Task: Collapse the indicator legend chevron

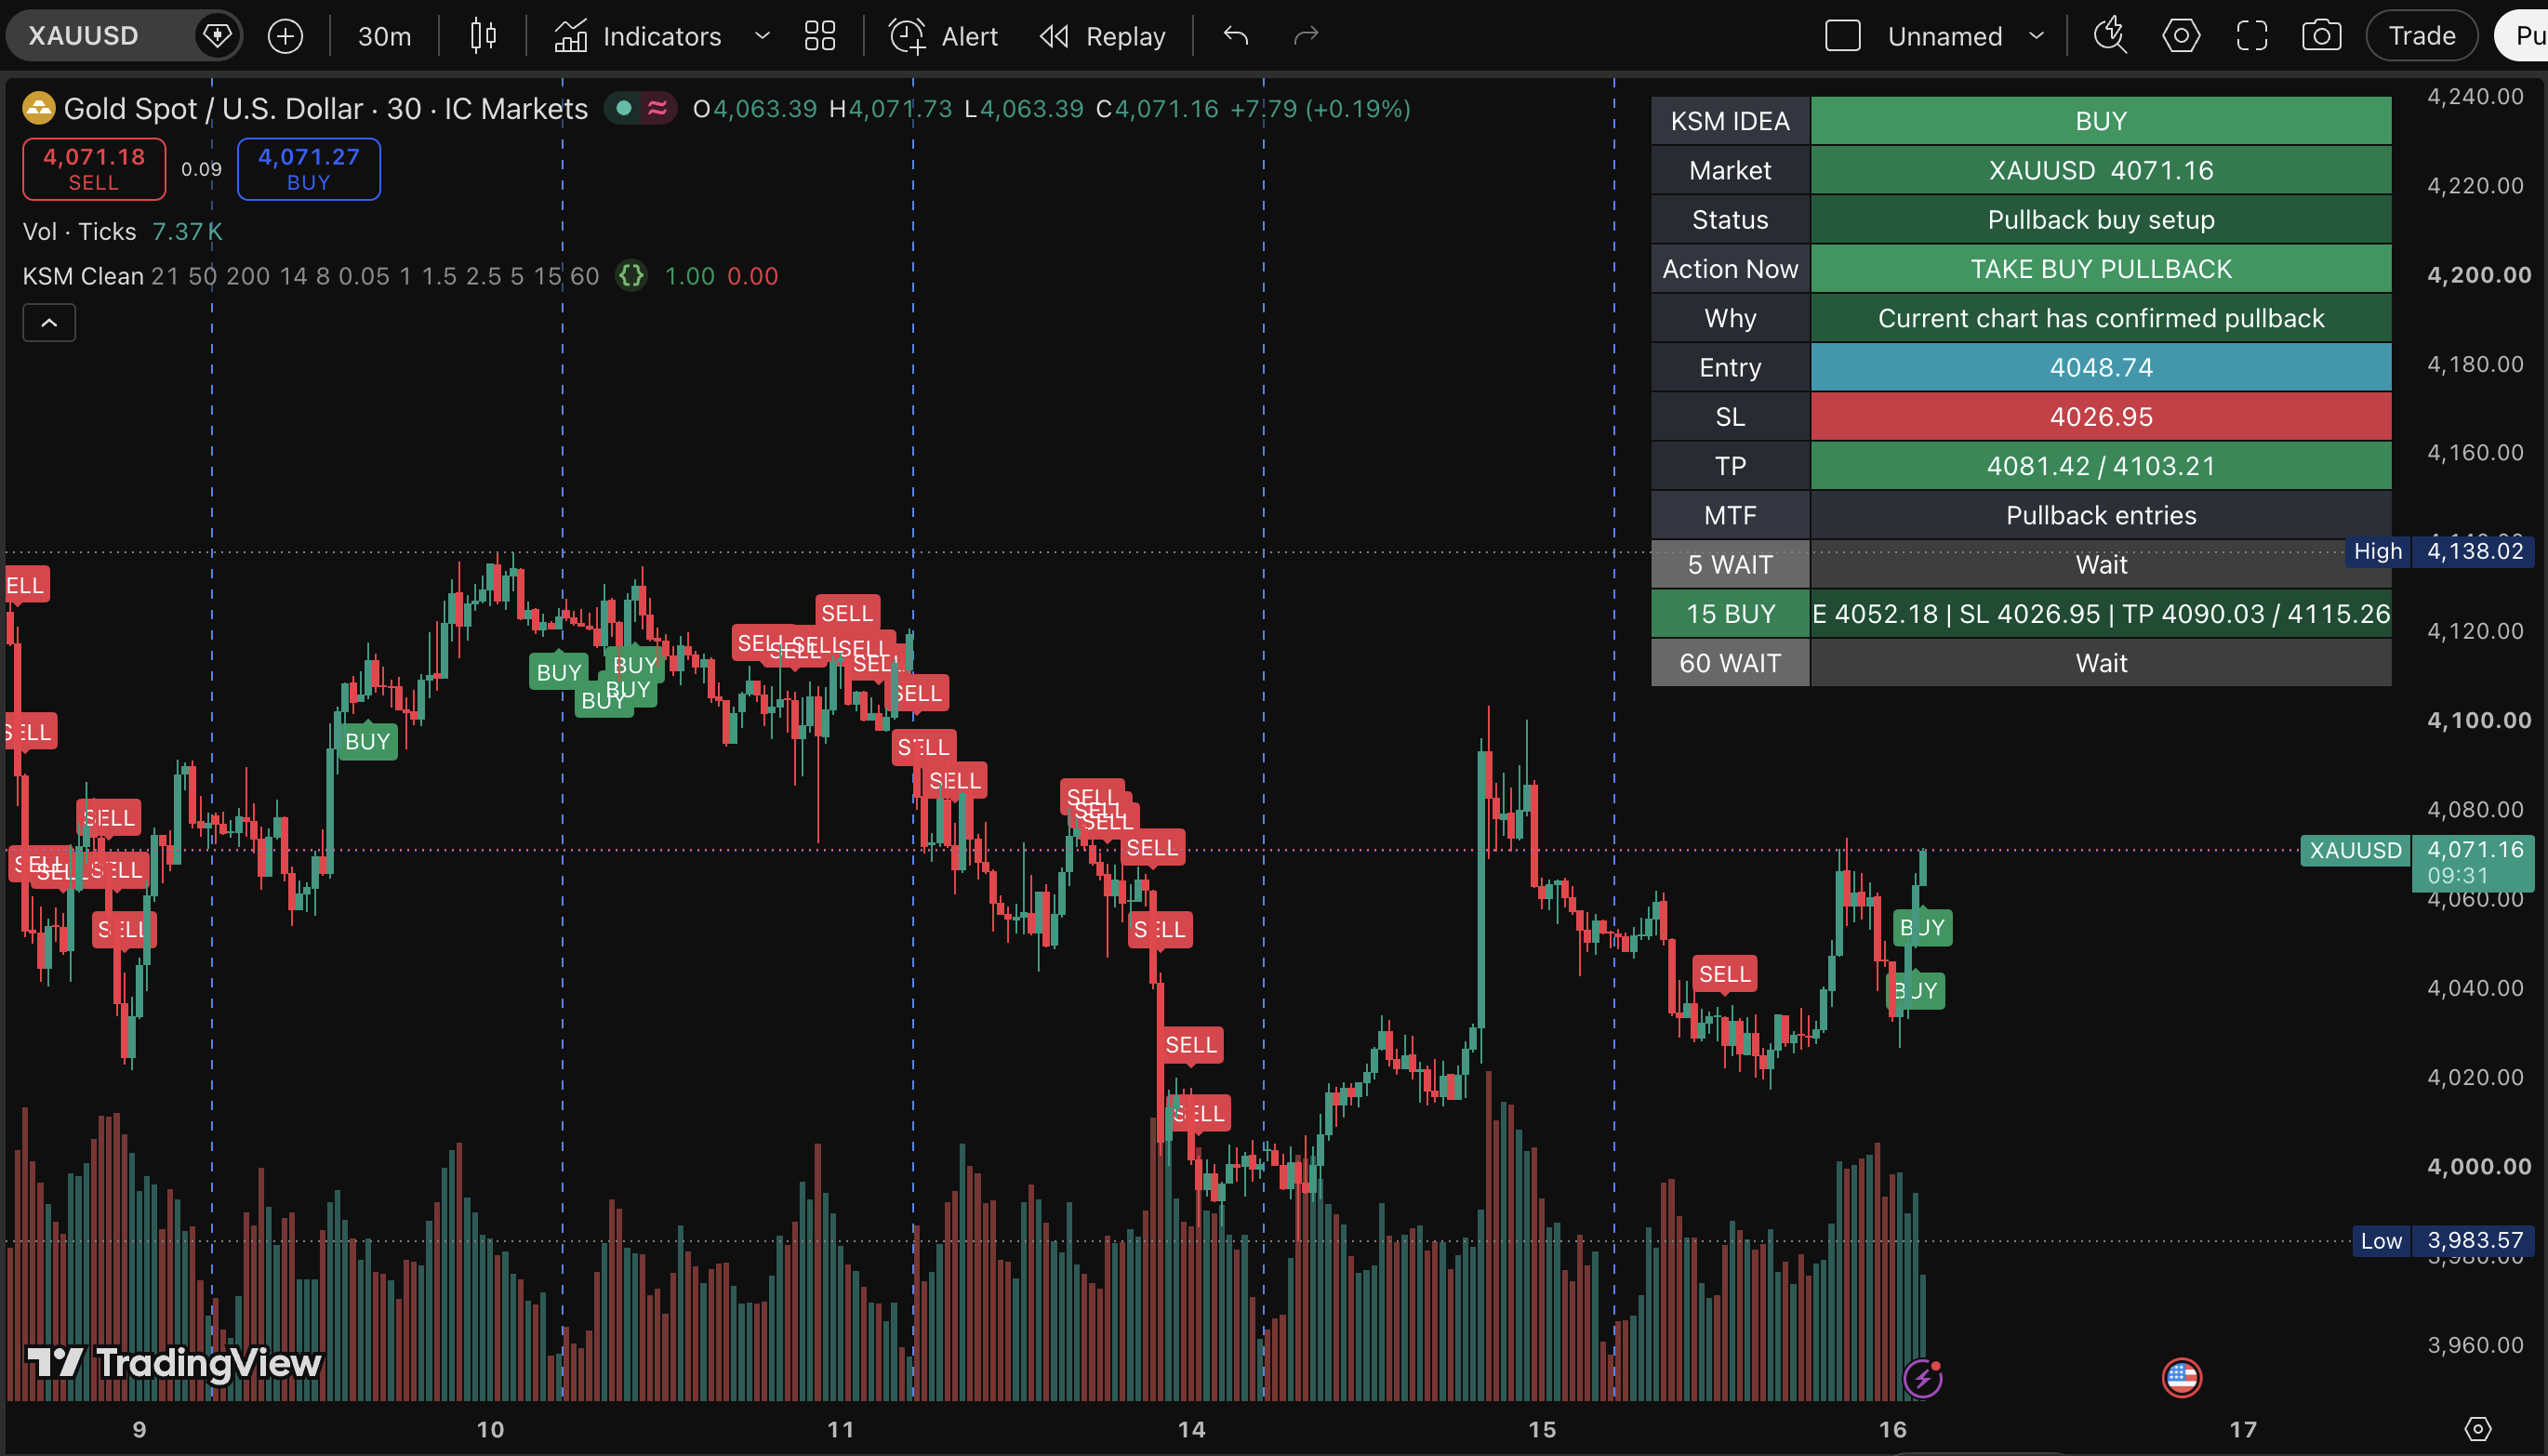Action: 49,323
